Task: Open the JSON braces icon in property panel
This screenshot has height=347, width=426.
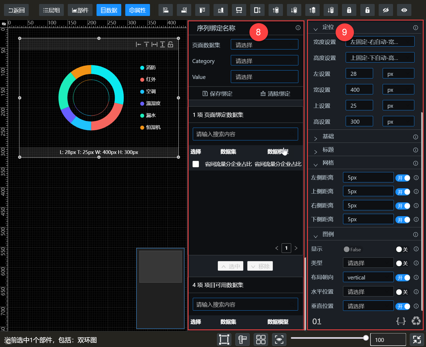Action: pyautogui.click(x=401, y=321)
